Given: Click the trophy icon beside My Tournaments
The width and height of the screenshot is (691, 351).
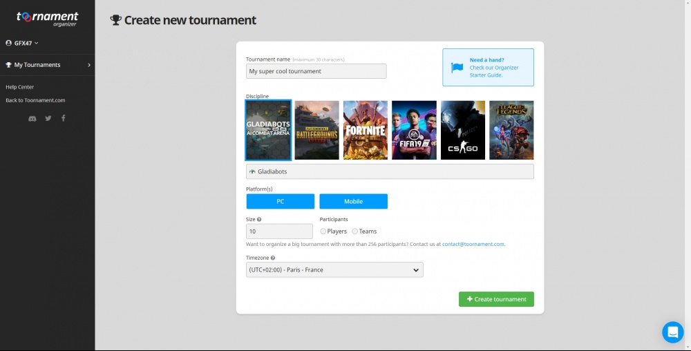Looking at the screenshot, I should 8,65.
